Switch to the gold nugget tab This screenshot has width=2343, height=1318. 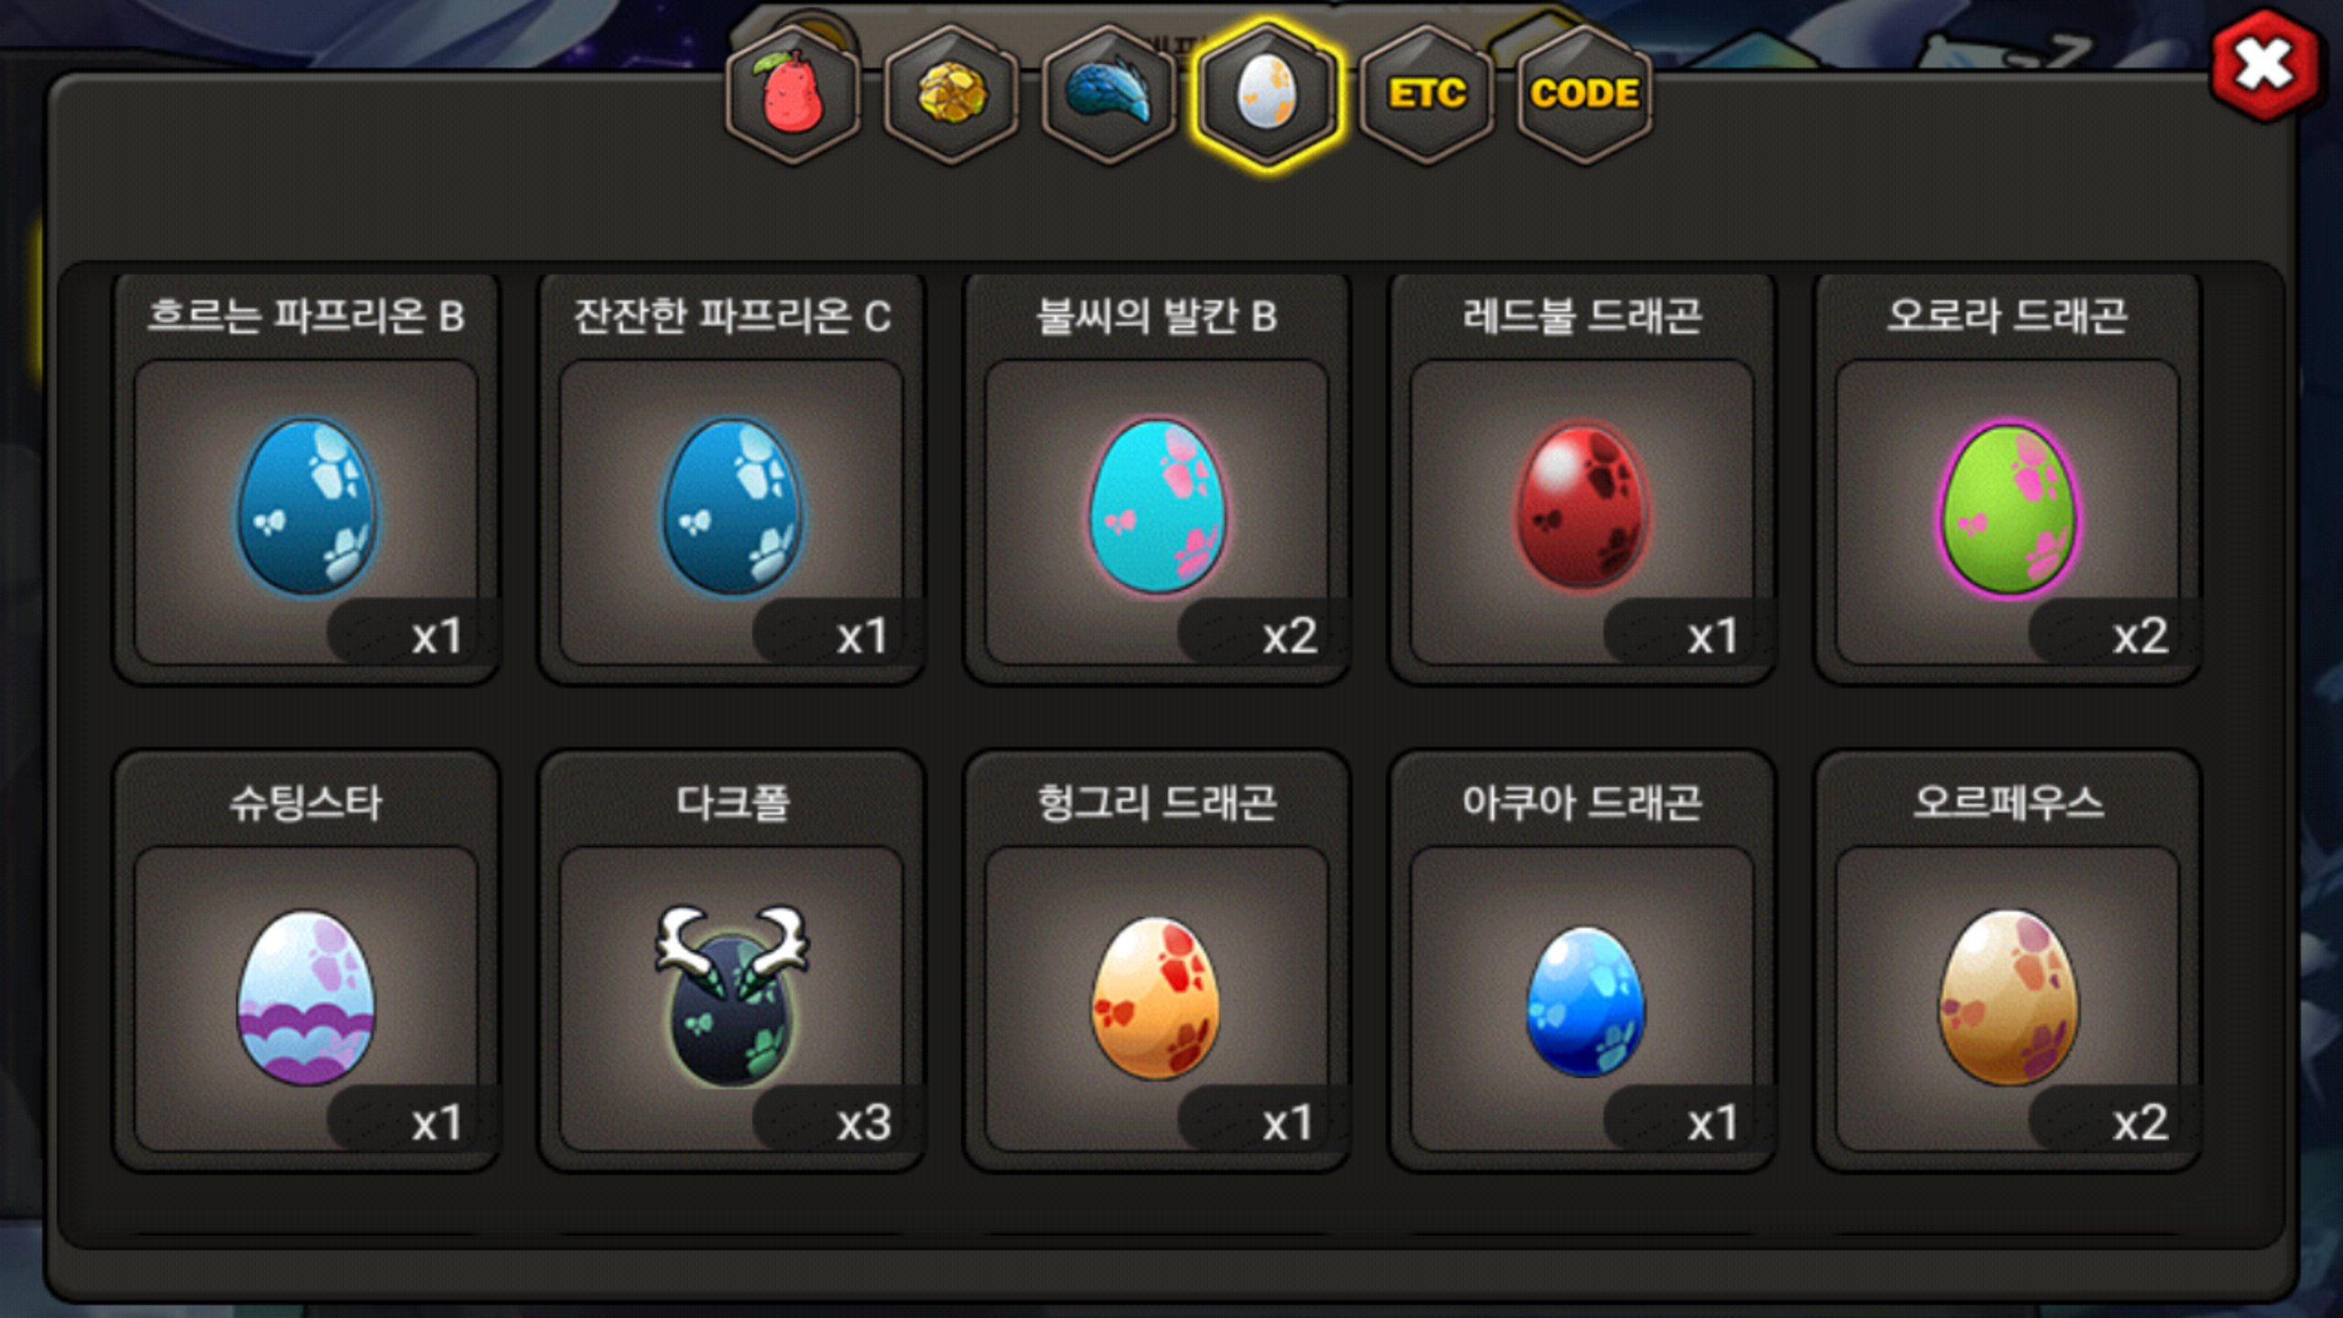tap(952, 94)
